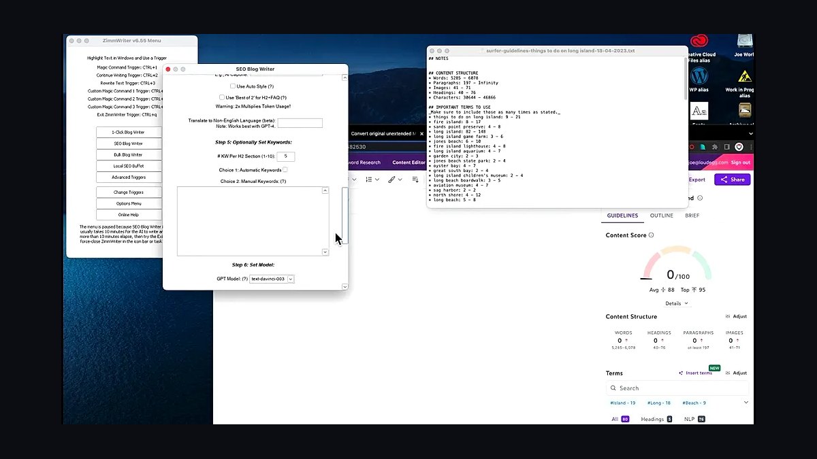Viewport: 817px width, 459px height.
Task: Toggle the Use Auto Style checkbox
Action: 233,86
